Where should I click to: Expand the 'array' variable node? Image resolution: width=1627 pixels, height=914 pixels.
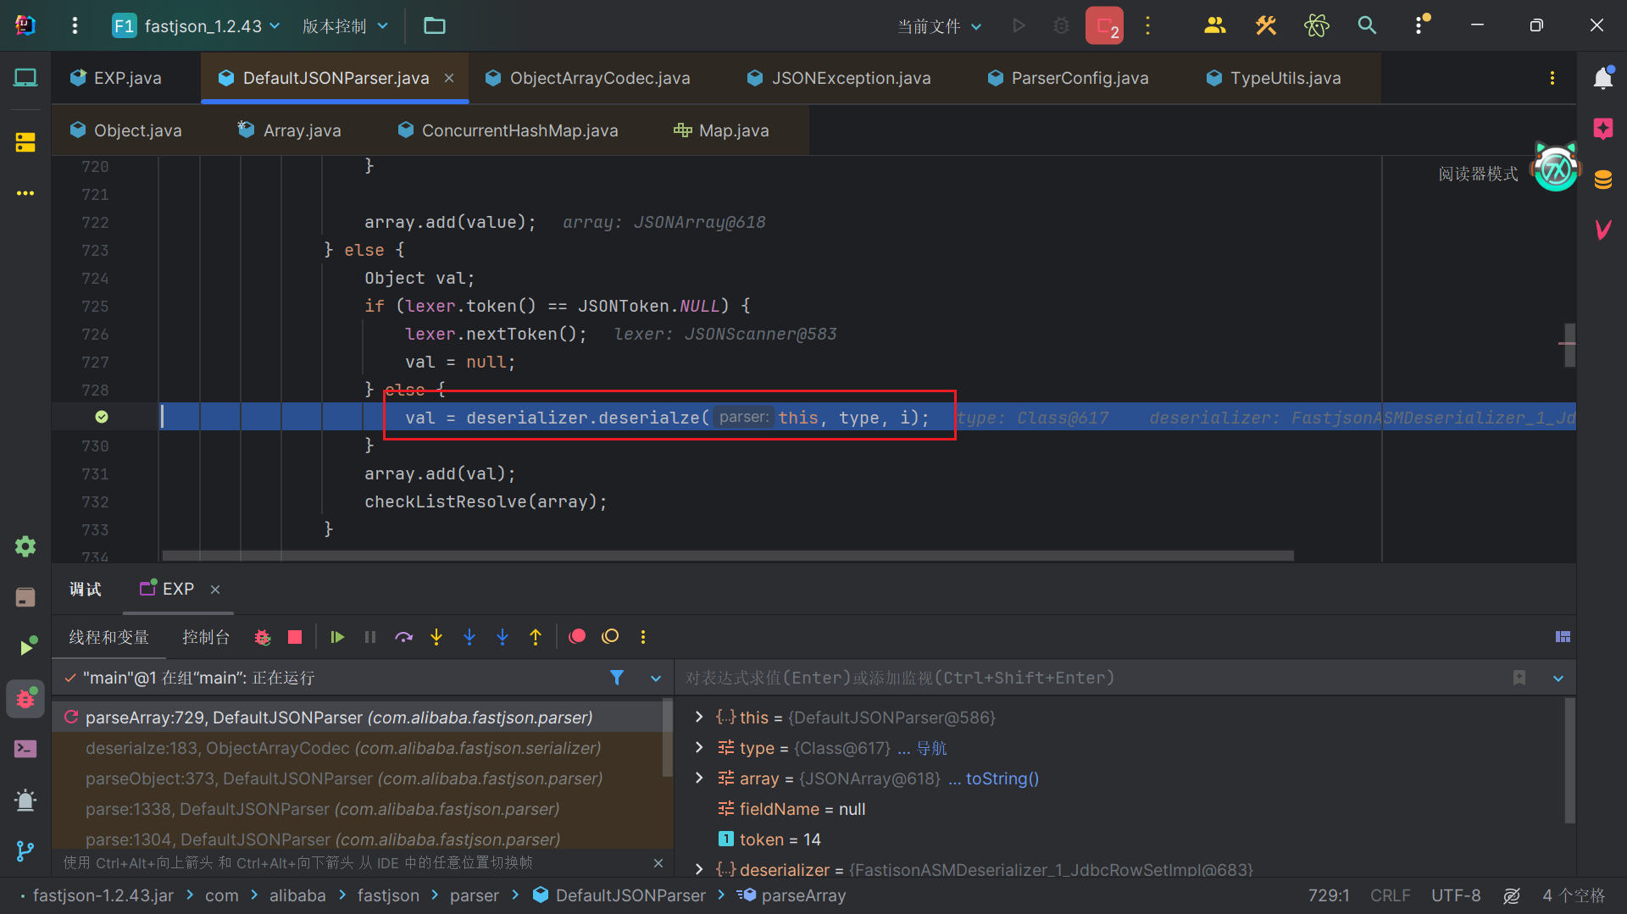pyautogui.click(x=698, y=778)
